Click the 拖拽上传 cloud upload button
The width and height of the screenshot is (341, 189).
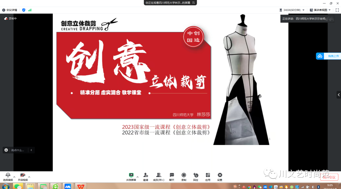point(329,56)
